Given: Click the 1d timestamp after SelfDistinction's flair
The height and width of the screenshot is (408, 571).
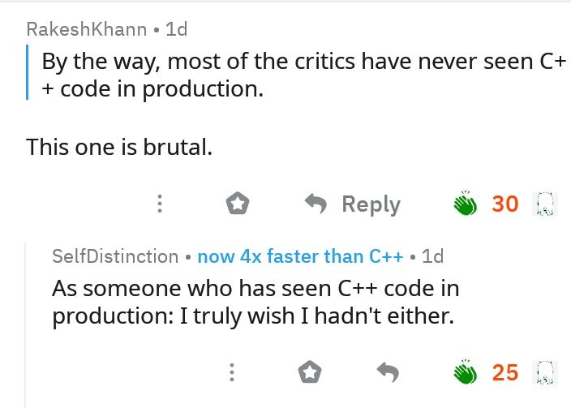Looking at the screenshot, I should click(432, 256).
